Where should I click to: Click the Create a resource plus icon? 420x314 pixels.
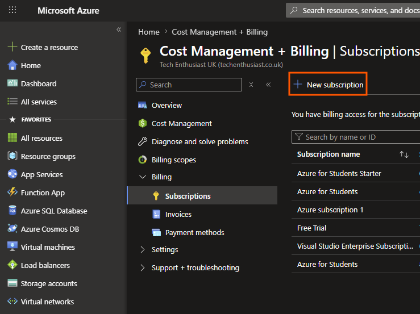[13, 47]
